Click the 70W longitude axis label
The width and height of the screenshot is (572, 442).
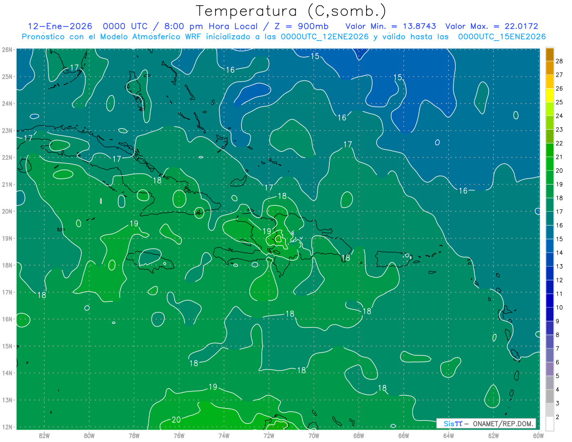pyautogui.click(x=314, y=435)
